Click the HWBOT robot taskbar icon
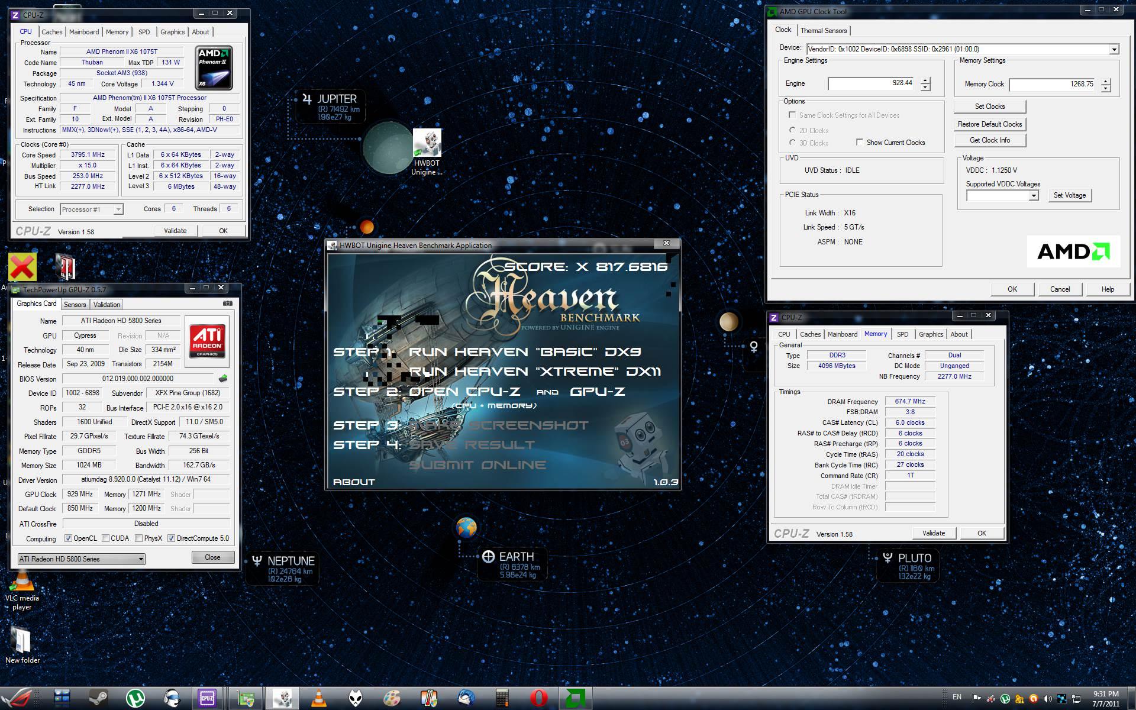Screen dimensions: 1136x710 point(282,698)
